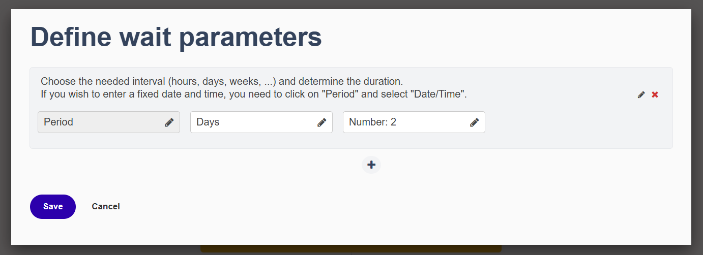Click the "Number: 2" text label

373,122
